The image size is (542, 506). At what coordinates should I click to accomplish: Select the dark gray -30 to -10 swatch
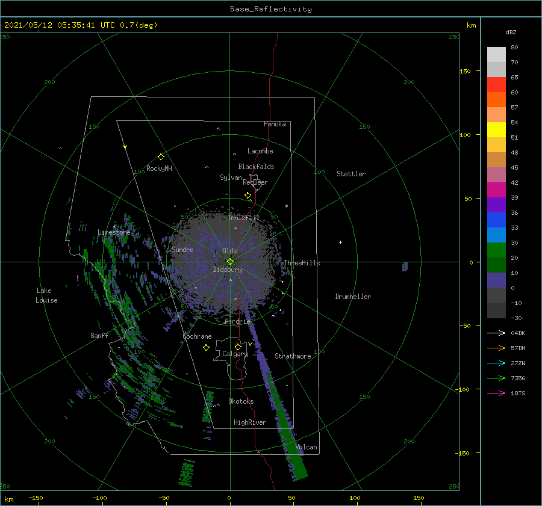click(x=496, y=310)
